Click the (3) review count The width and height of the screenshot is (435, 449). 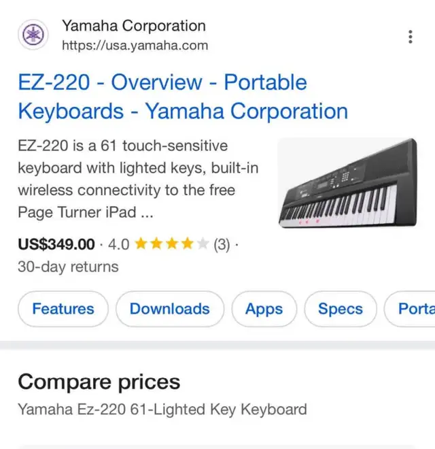[222, 244]
